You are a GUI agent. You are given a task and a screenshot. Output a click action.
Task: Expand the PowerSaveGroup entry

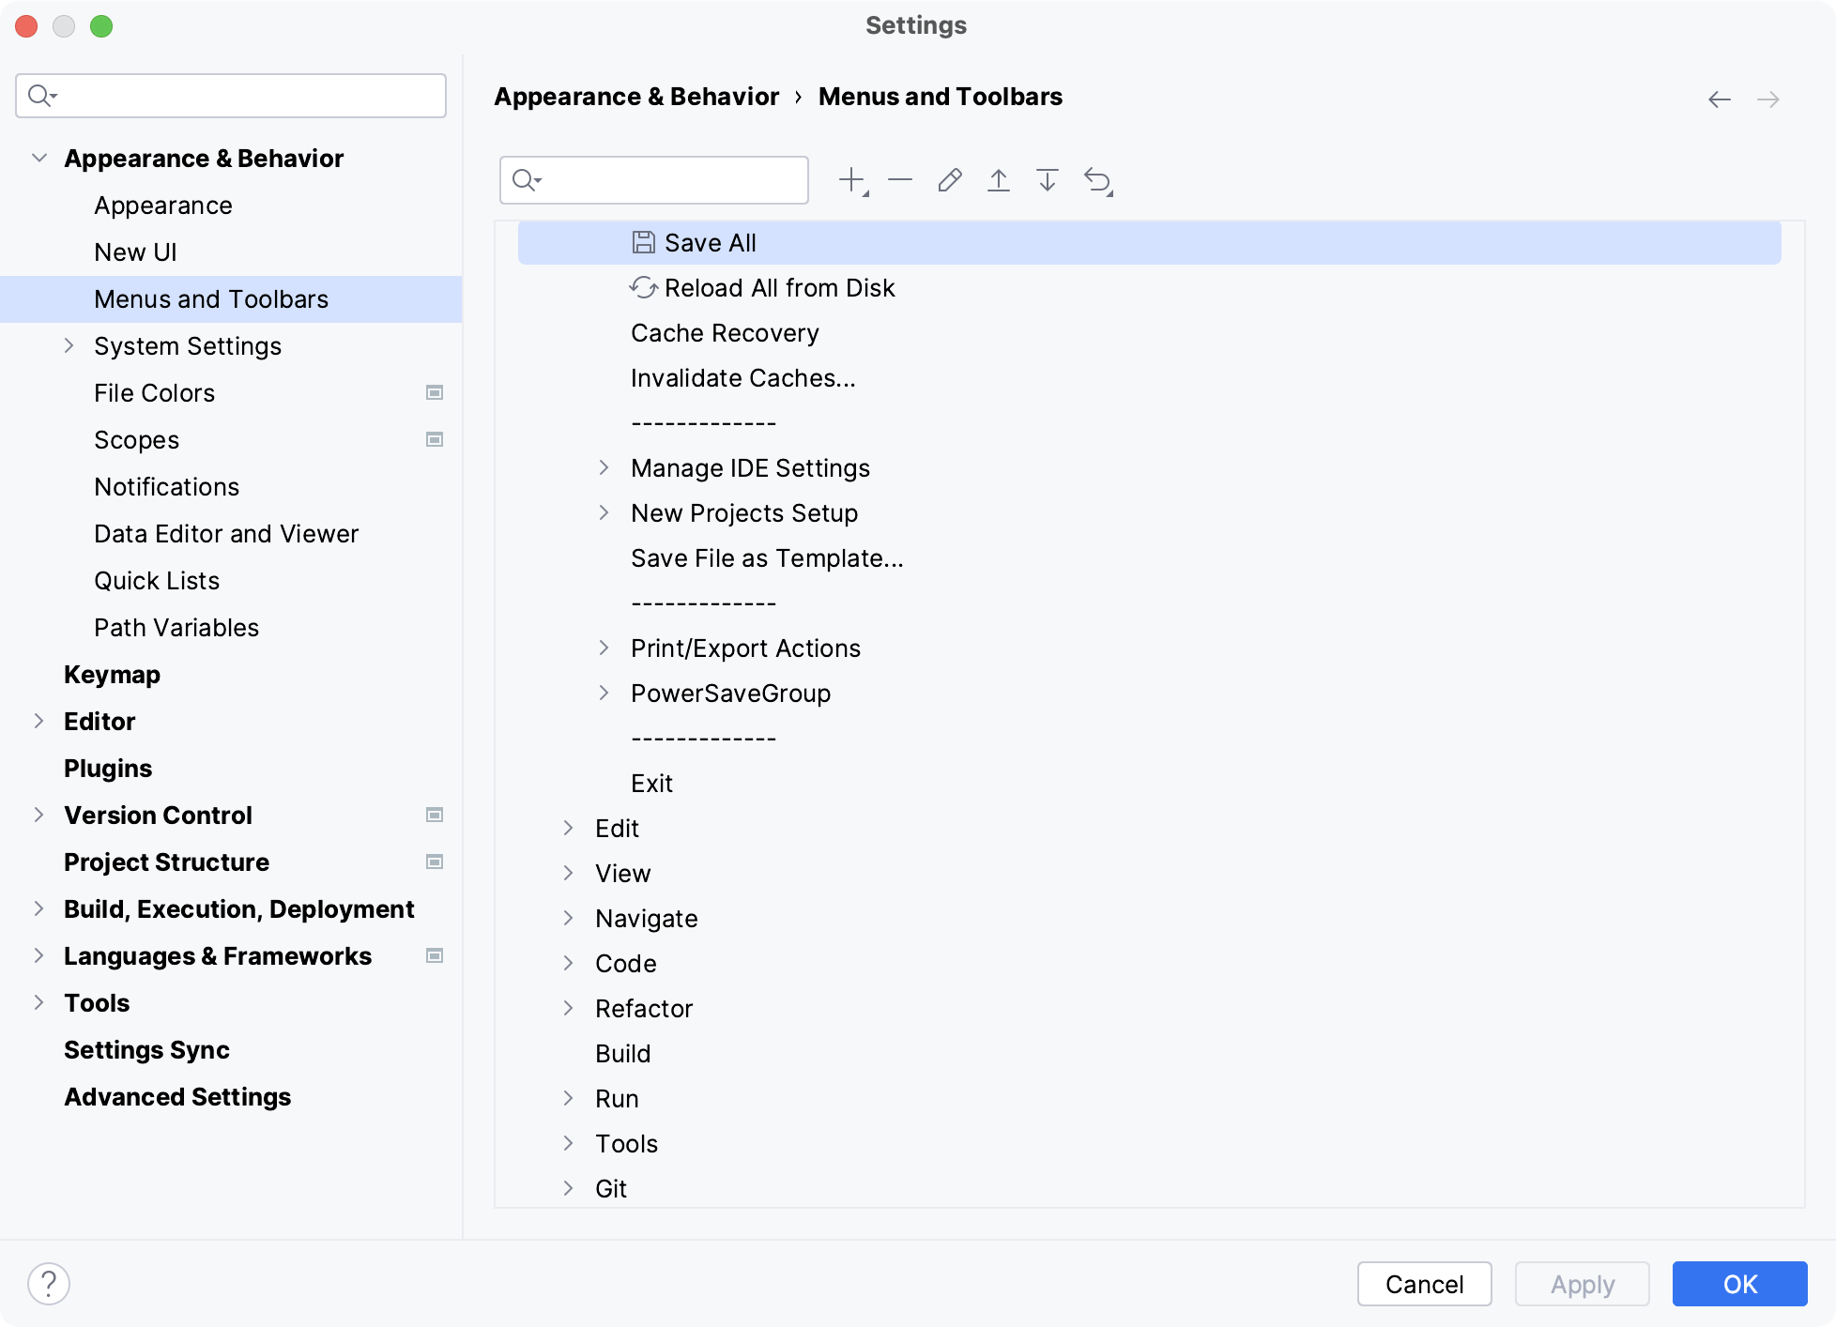pos(605,693)
